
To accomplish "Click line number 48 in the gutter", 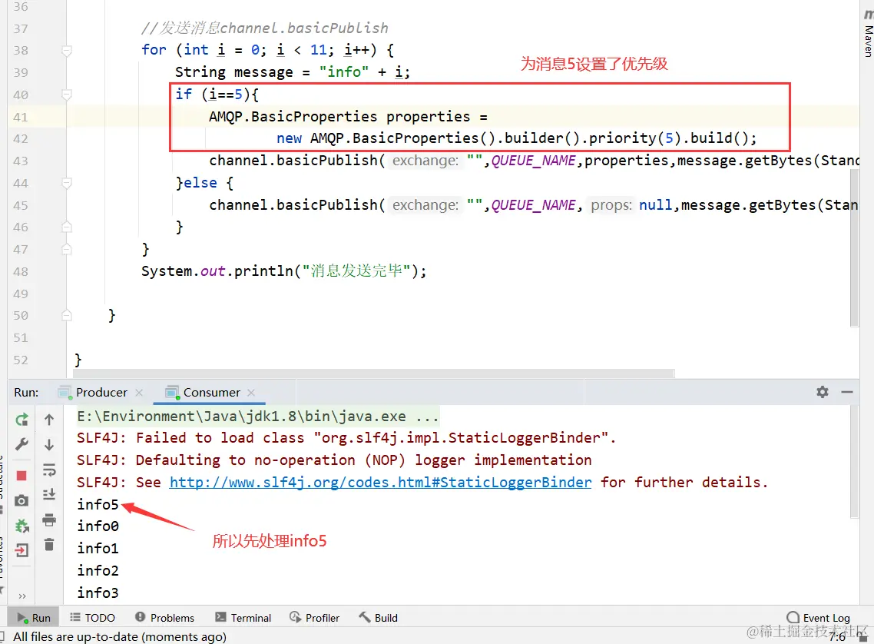I will [x=21, y=271].
